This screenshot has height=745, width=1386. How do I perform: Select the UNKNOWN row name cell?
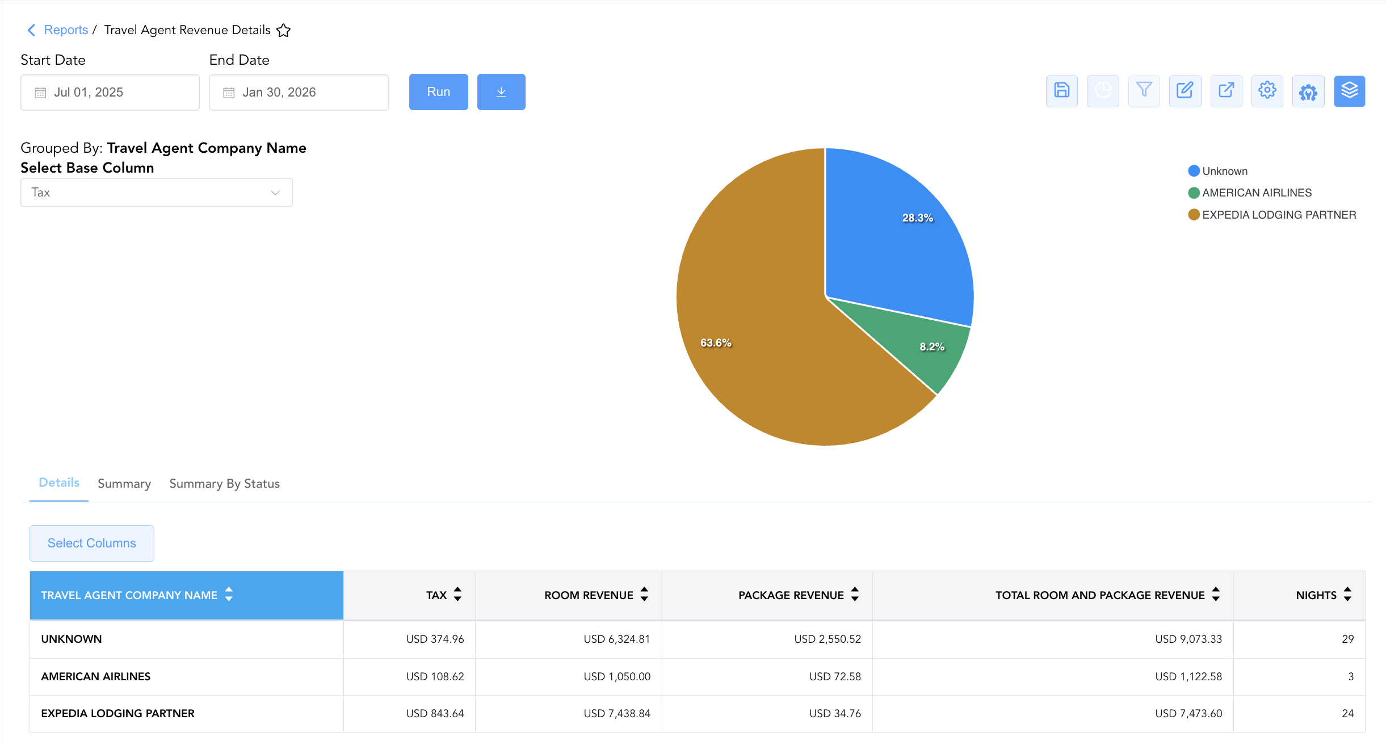pos(187,639)
